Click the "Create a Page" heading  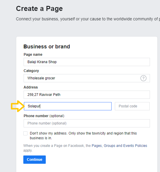[x=39, y=9]
